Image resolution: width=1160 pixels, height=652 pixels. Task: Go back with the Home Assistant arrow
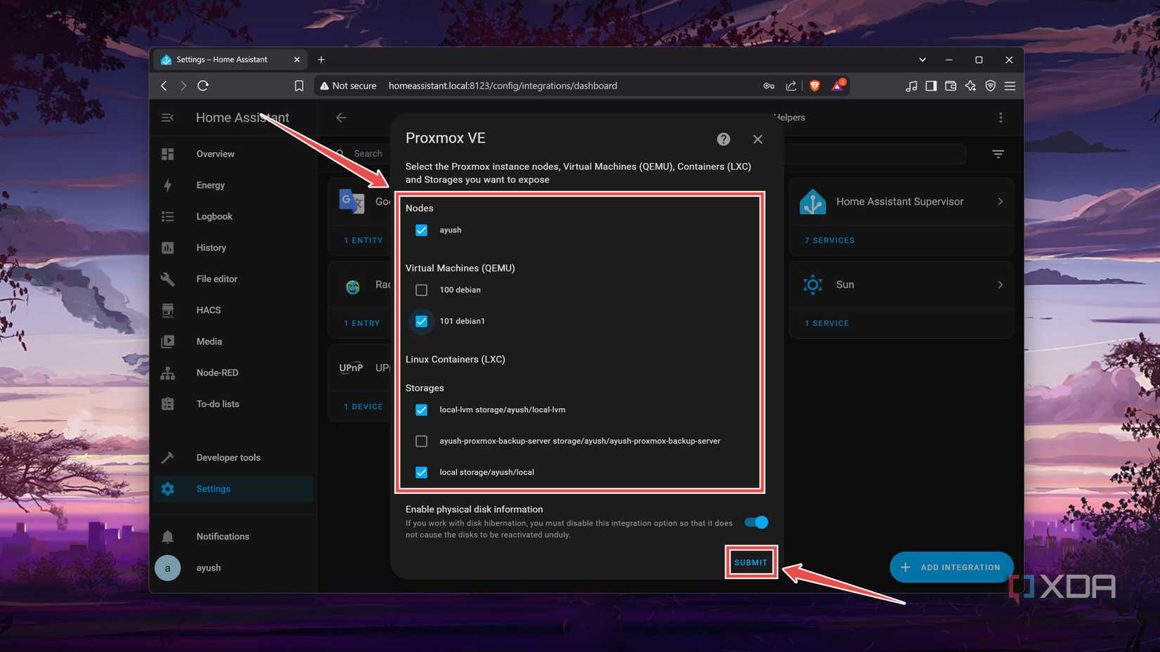coord(341,117)
